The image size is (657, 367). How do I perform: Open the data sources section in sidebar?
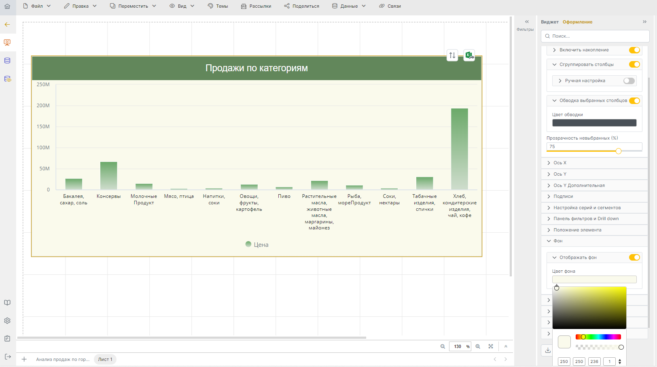[x=7, y=60]
